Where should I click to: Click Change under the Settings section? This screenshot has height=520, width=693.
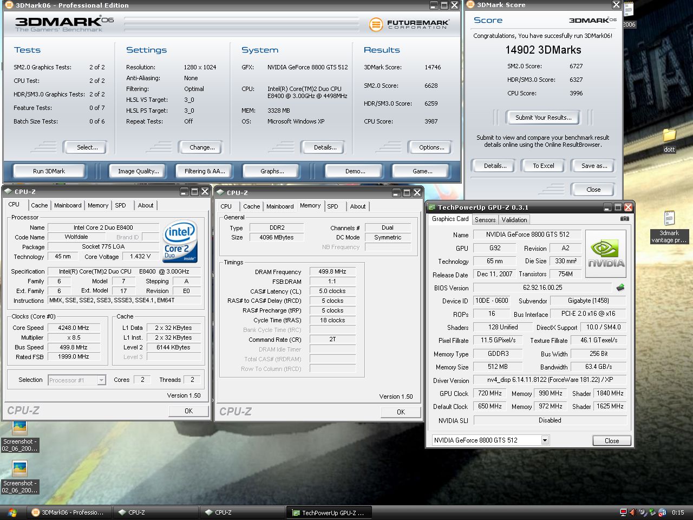click(x=202, y=147)
